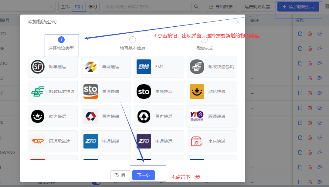Viewport: 329px width, 187px height.
Task: Click the 添加物流公司 button
Action: (298, 7)
